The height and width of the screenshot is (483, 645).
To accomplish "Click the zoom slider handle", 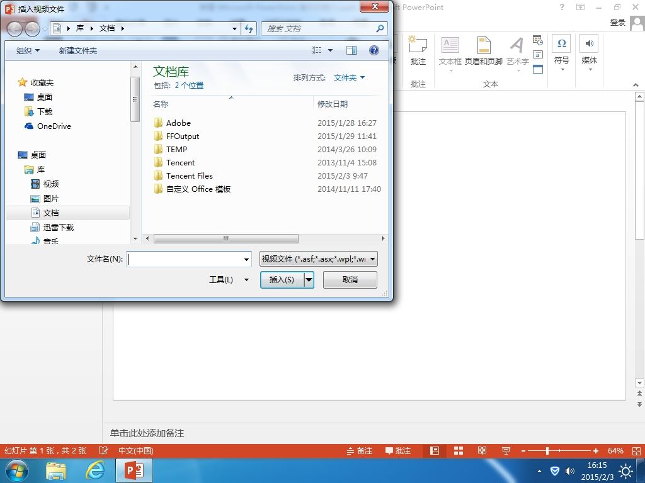I will click(x=547, y=450).
